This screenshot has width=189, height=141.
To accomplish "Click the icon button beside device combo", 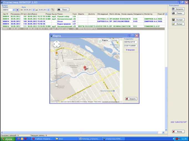I will click(17, 10).
